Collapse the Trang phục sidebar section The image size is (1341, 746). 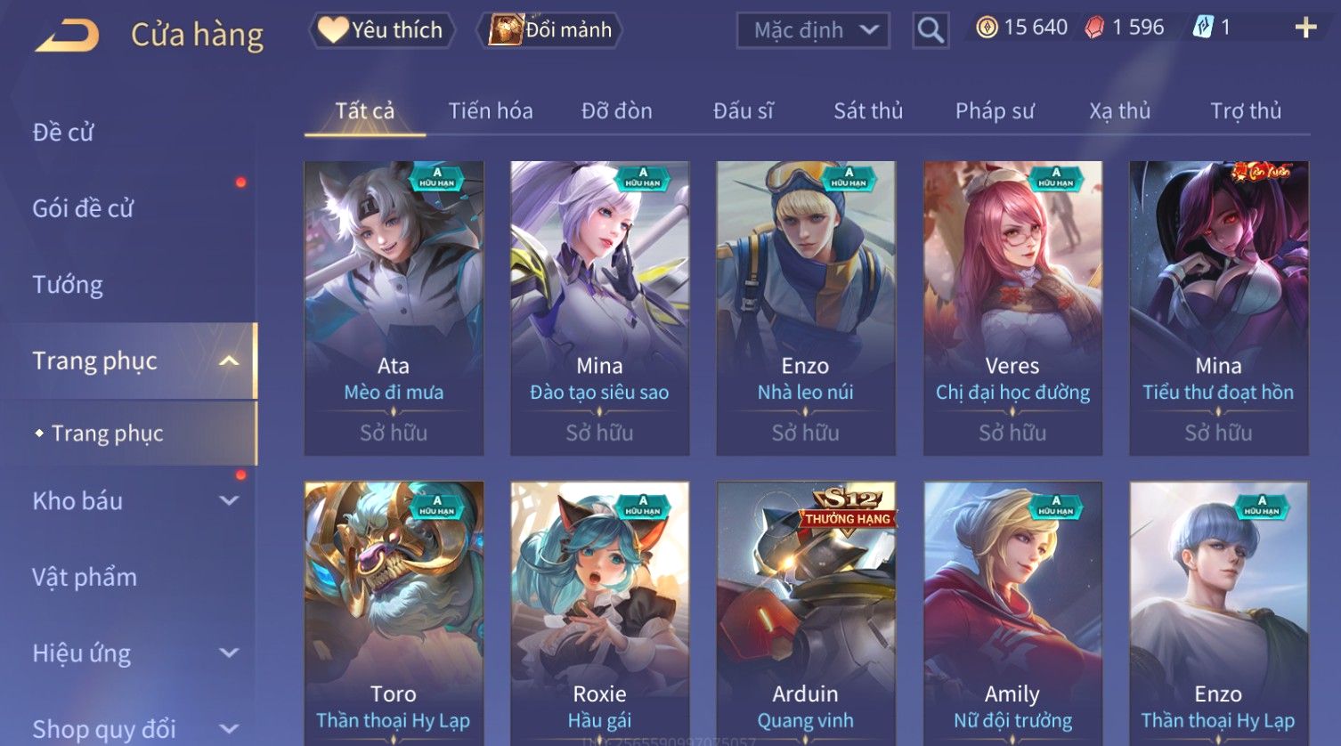pos(229,361)
